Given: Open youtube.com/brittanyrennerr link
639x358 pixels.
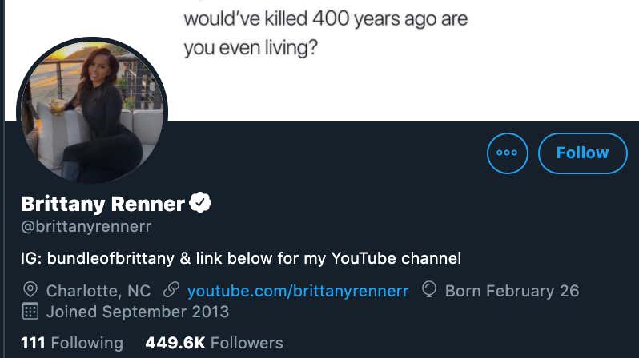Looking at the screenshot, I should point(298,291).
